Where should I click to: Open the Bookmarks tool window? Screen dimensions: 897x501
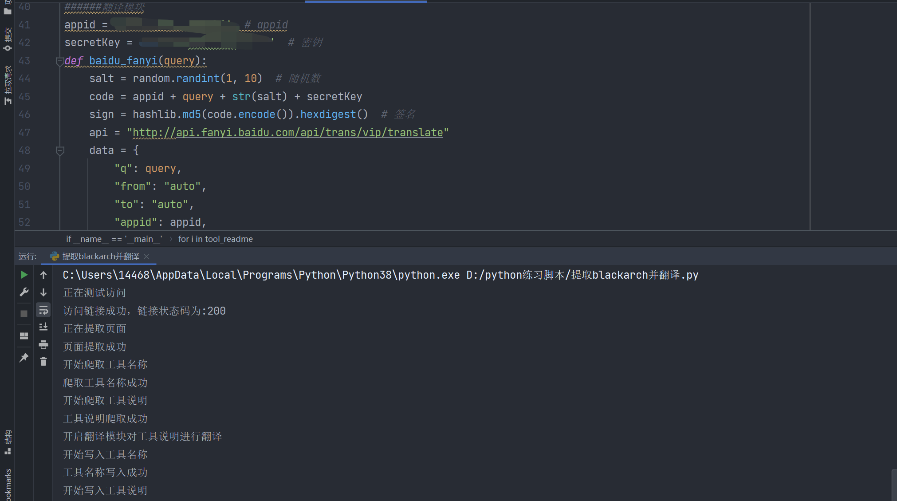click(x=8, y=485)
